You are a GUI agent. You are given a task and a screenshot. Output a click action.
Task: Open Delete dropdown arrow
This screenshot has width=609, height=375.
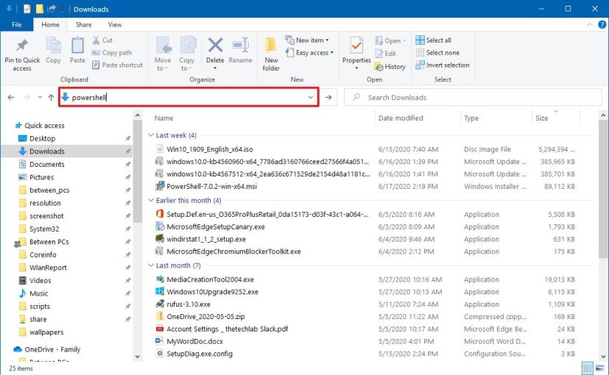tap(215, 68)
